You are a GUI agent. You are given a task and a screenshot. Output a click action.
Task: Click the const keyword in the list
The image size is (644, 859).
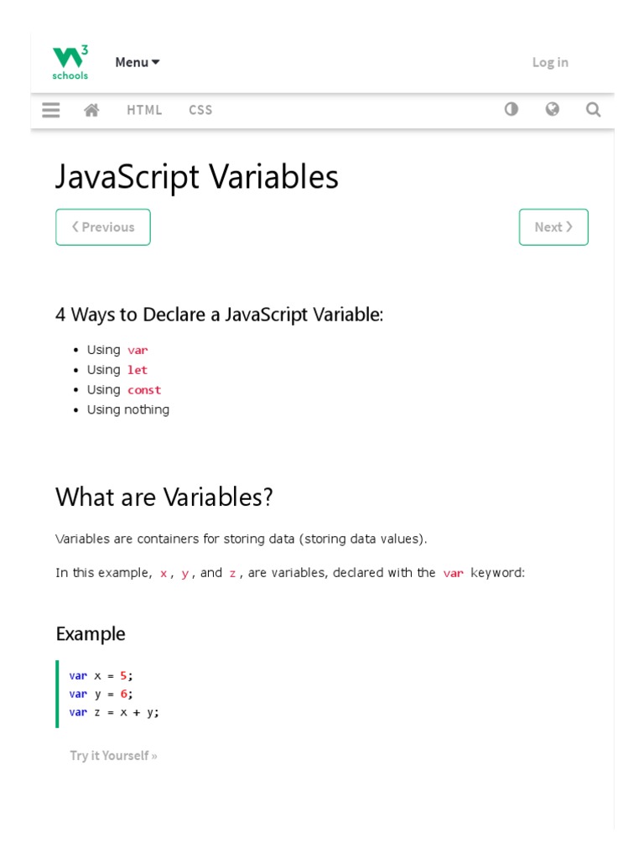click(144, 390)
